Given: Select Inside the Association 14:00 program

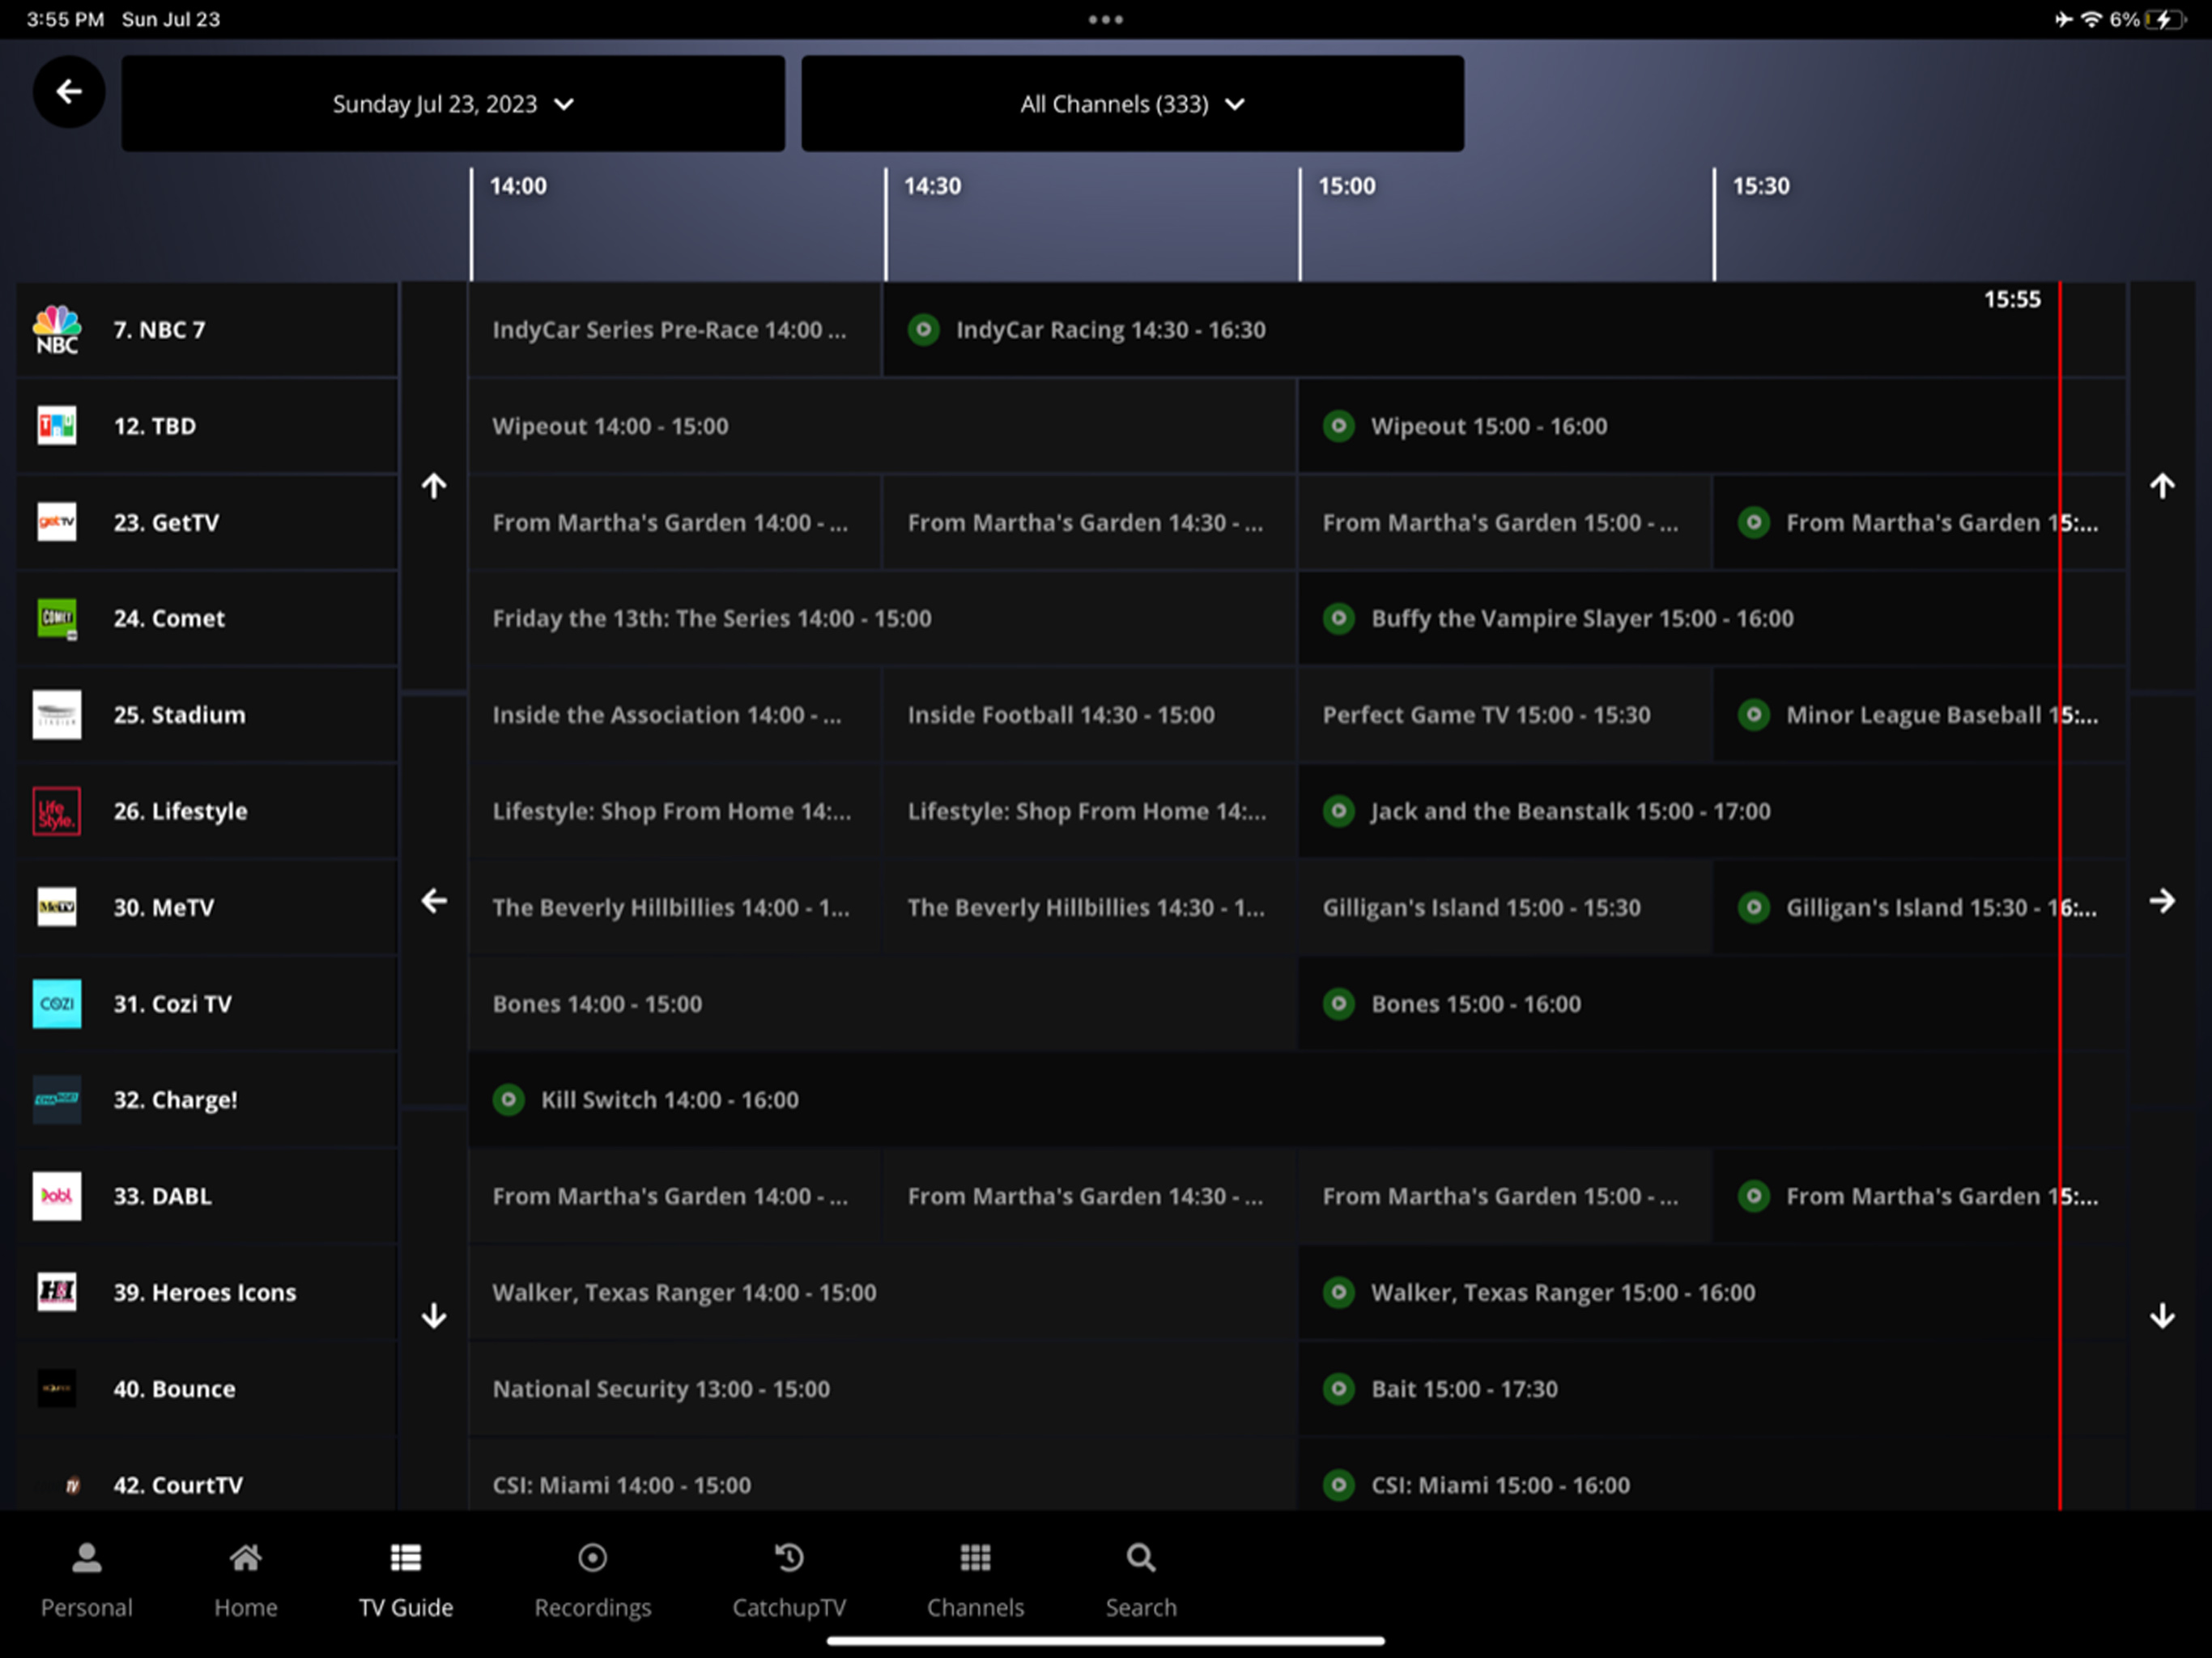Looking at the screenshot, I should click(675, 715).
